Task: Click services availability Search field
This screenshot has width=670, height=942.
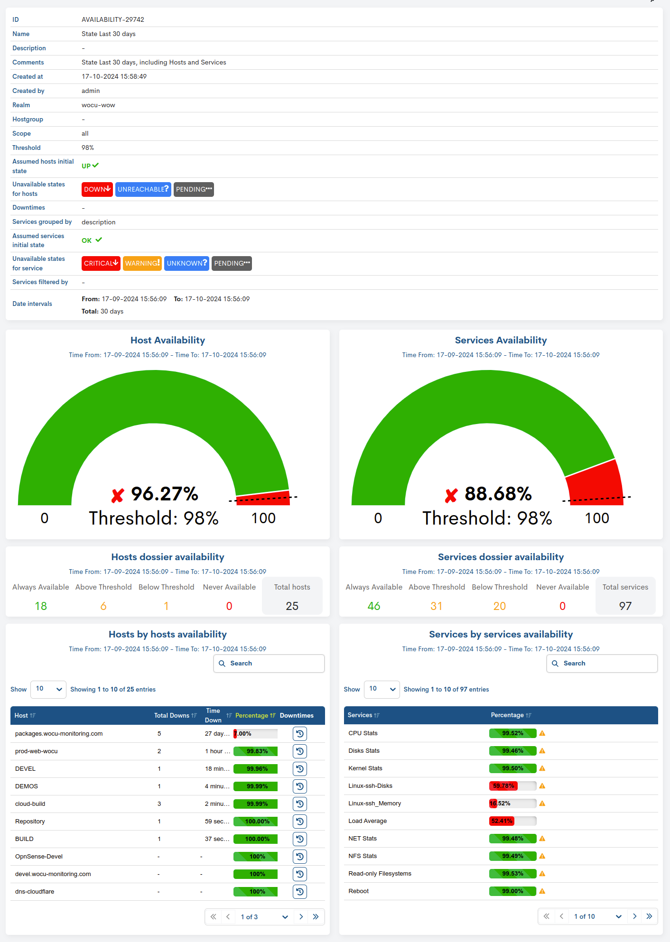Action: [x=602, y=664]
